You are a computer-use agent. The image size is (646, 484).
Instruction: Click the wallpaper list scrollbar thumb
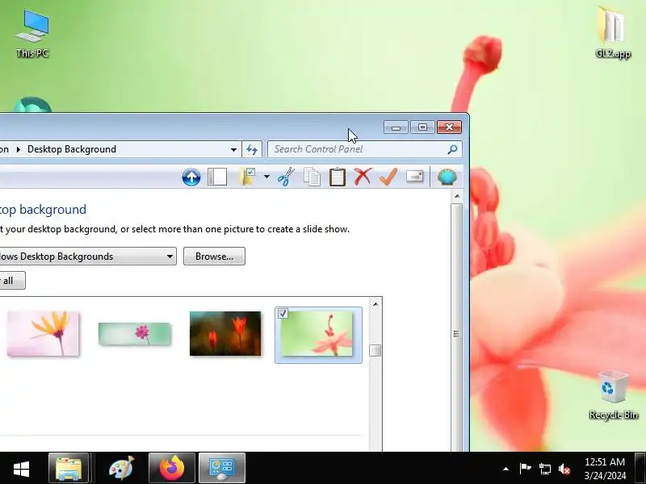(x=375, y=350)
